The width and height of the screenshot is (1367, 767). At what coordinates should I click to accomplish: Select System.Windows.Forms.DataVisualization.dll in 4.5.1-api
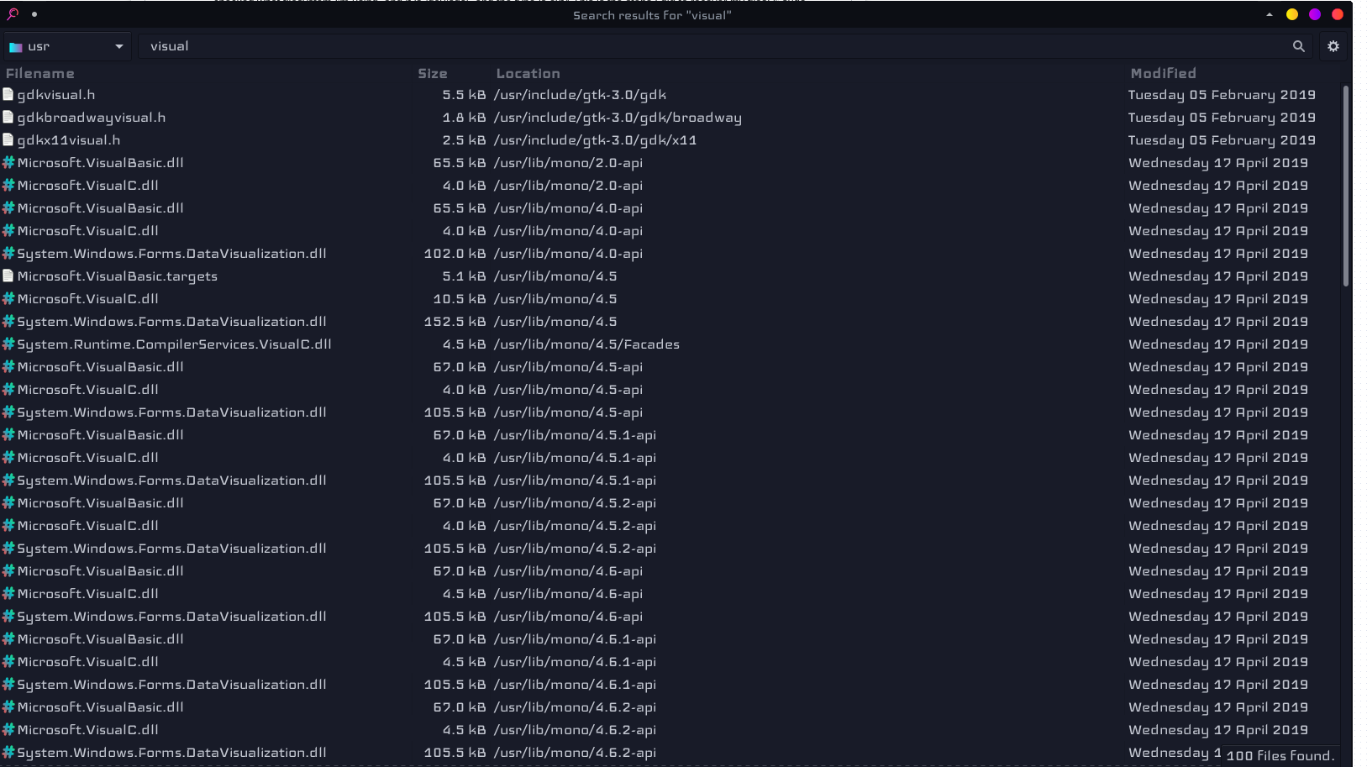click(x=172, y=480)
